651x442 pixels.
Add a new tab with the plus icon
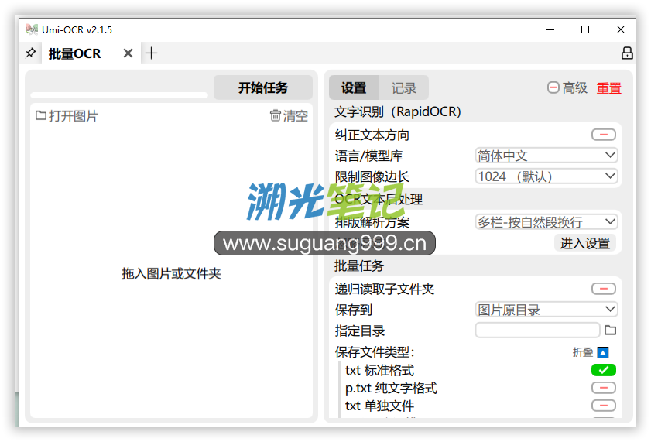(151, 53)
